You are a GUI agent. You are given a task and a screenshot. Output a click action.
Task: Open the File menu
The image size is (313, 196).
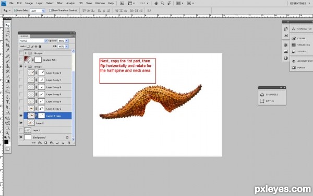pyautogui.click(x=11, y=3)
